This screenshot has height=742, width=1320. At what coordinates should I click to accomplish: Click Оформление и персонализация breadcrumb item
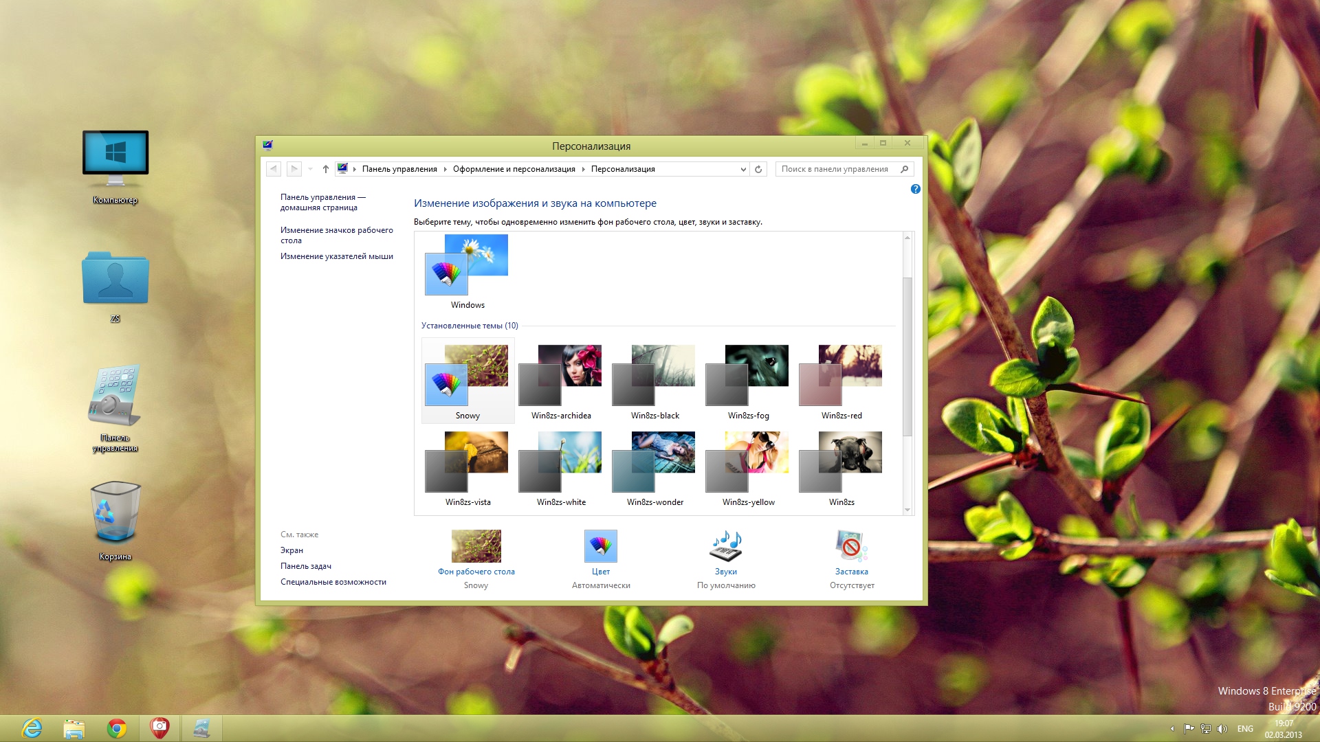click(x=514, y=169)
